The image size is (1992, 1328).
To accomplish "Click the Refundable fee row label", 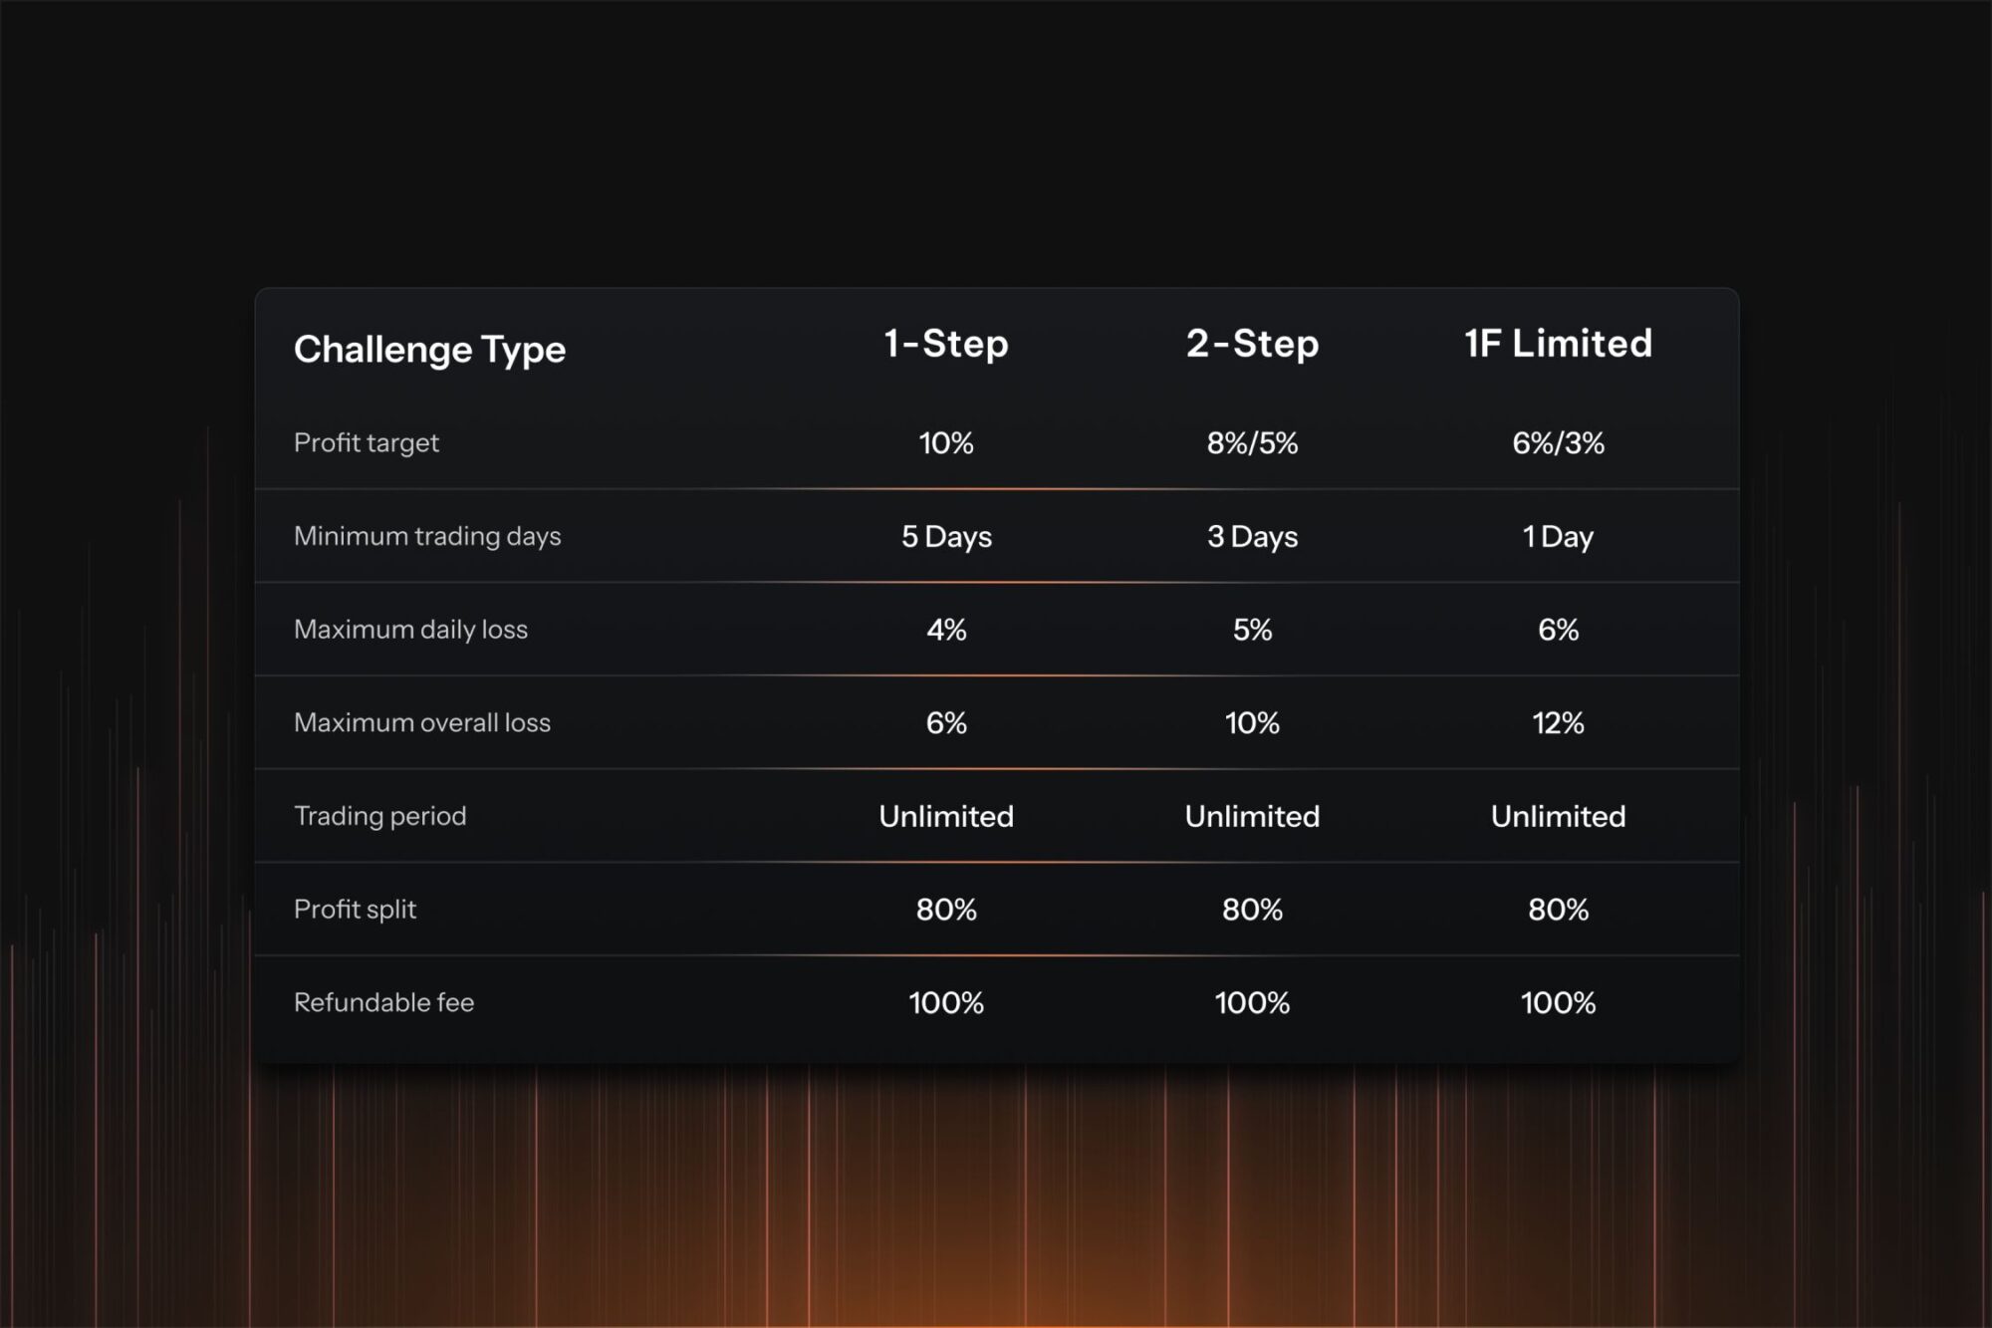I will point(383,1002).
